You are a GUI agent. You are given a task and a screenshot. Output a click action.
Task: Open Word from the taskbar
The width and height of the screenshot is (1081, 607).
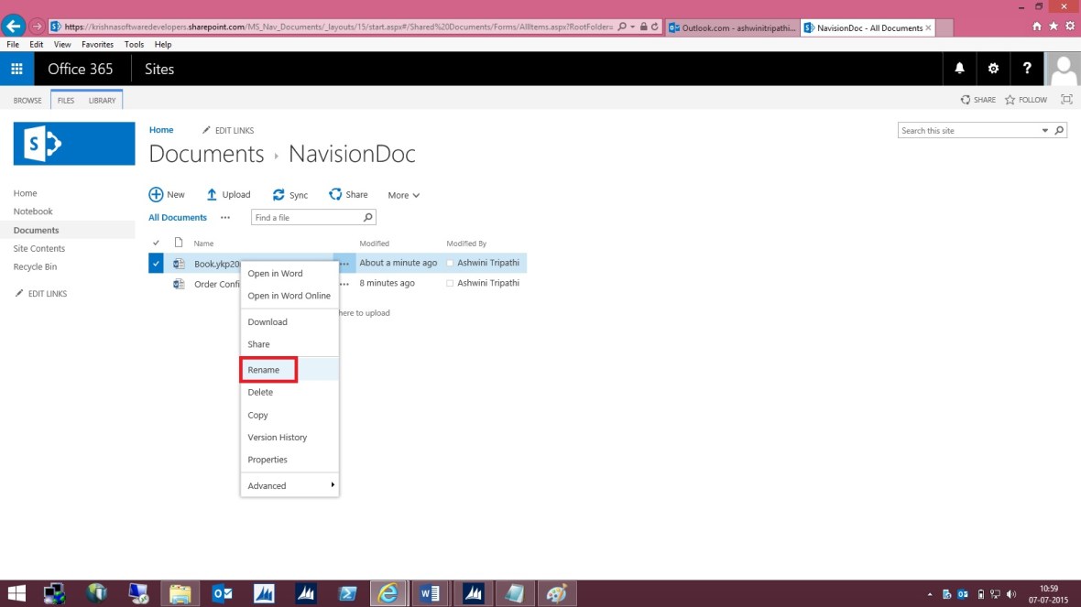tap(430, 592)
